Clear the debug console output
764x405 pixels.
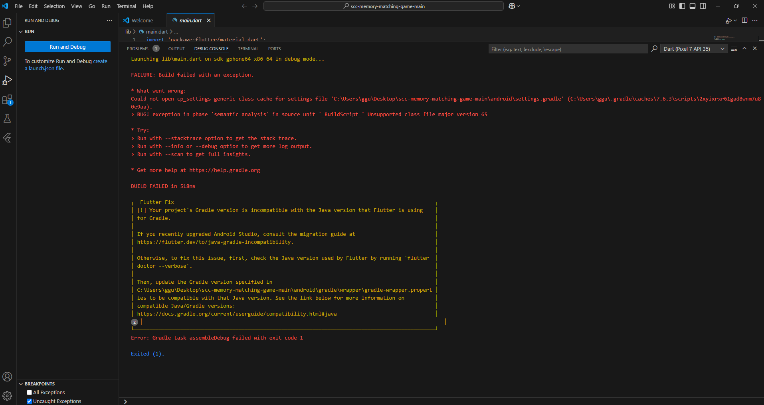coord(734,49)
